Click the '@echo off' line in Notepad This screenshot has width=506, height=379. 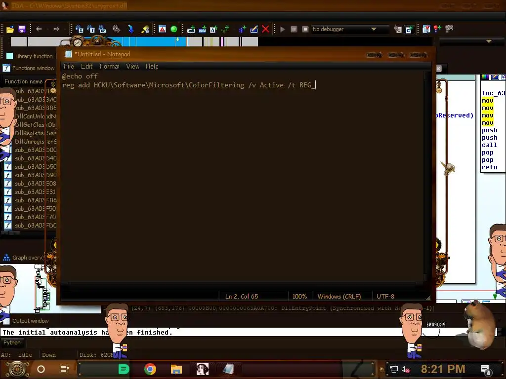pyautogui.click(x=80, y=76)
